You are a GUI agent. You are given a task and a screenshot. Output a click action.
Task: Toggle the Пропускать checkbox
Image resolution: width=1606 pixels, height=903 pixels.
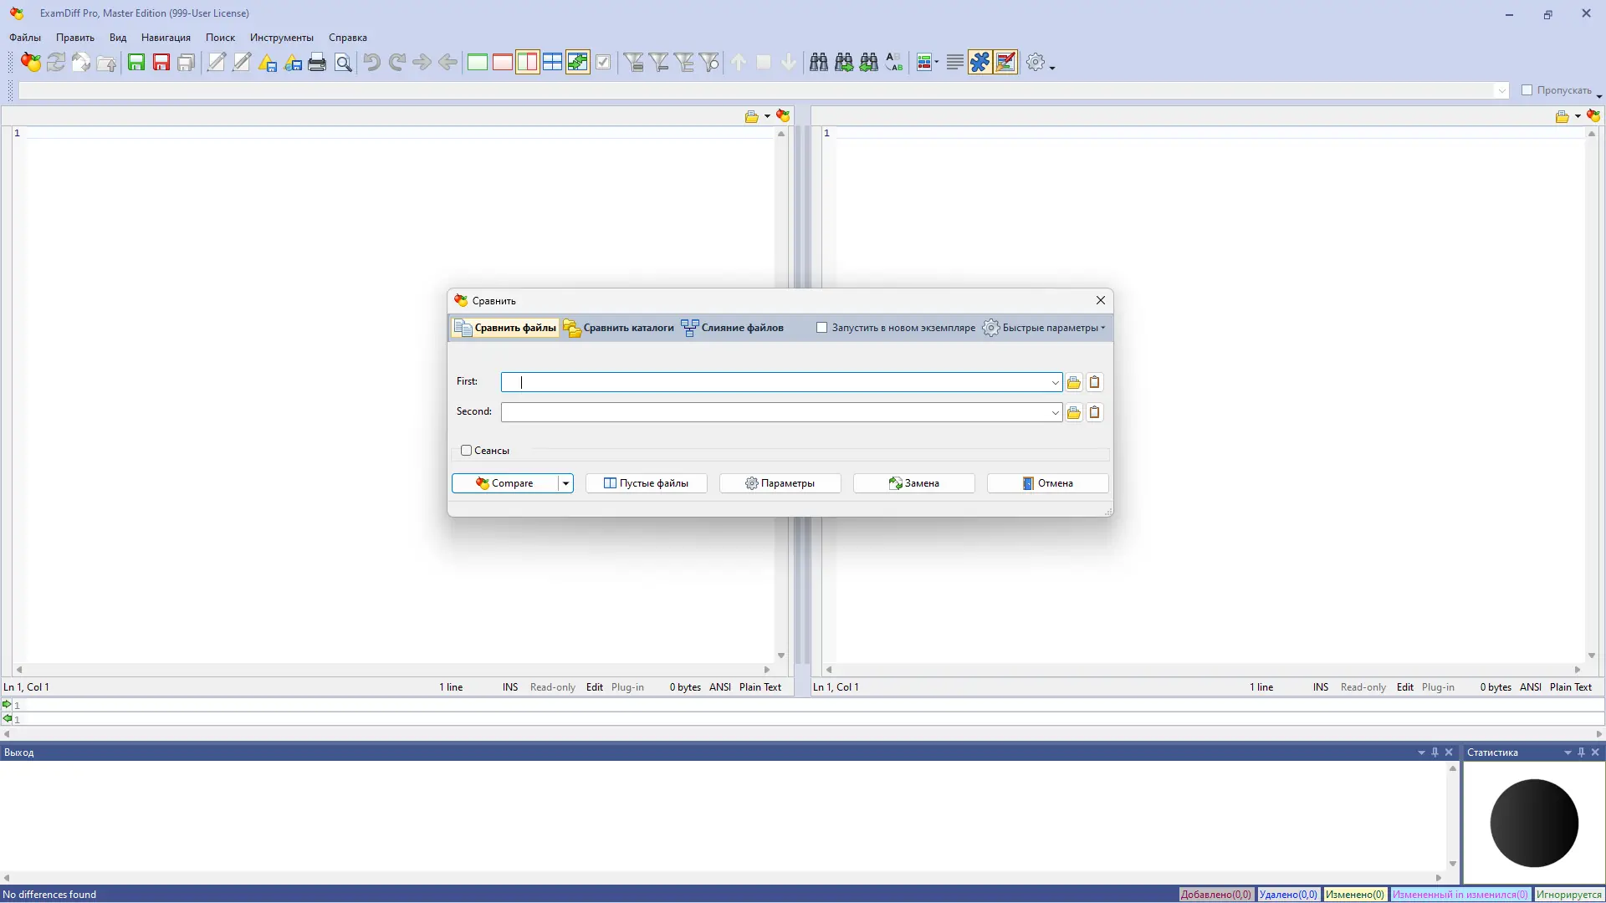tap(1527, 90)
